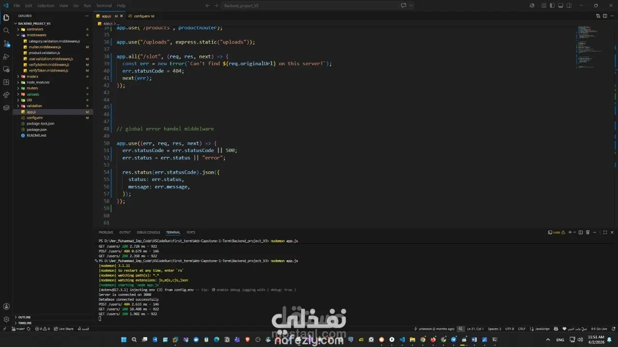Open the Selection menu

coord(46,5)
